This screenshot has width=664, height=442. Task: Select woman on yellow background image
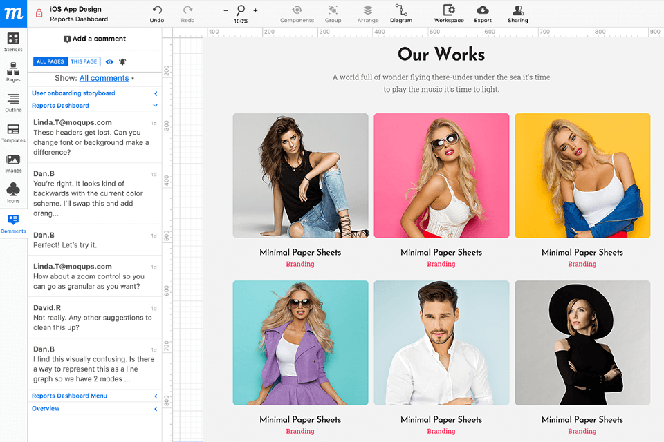coord(582,175)
